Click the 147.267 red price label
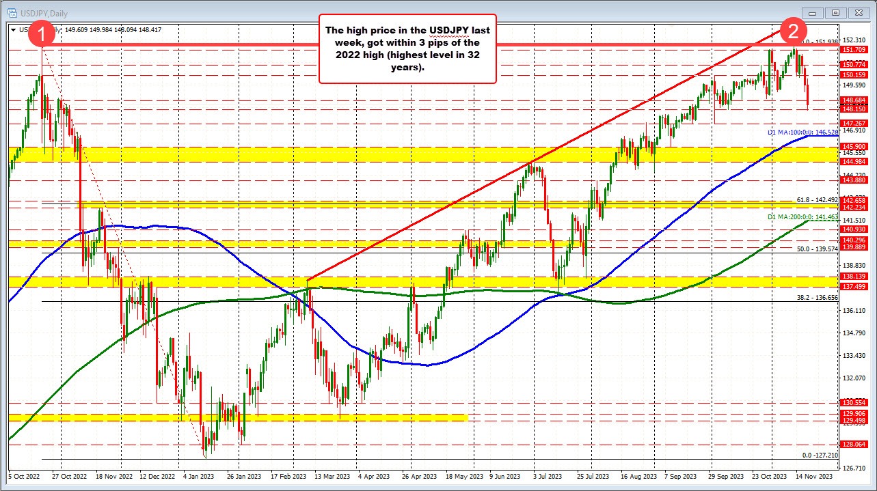The width and height of the screenshot is (877, 491). point(854,123)
